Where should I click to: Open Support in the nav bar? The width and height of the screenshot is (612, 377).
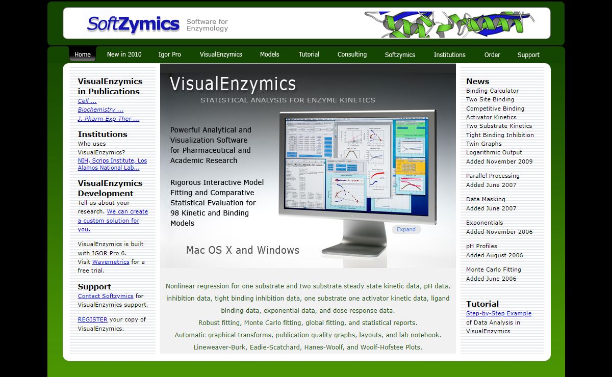[x=528, y=55]
